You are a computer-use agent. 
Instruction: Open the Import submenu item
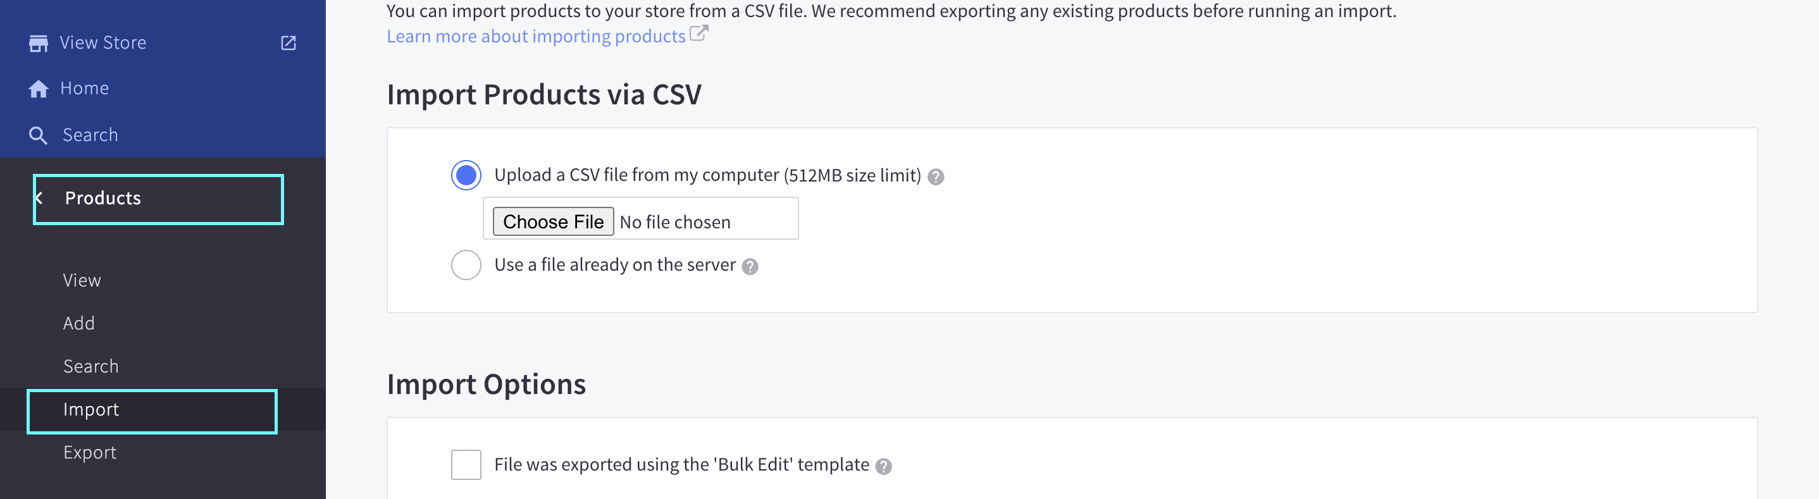click(x=91, y=410)
